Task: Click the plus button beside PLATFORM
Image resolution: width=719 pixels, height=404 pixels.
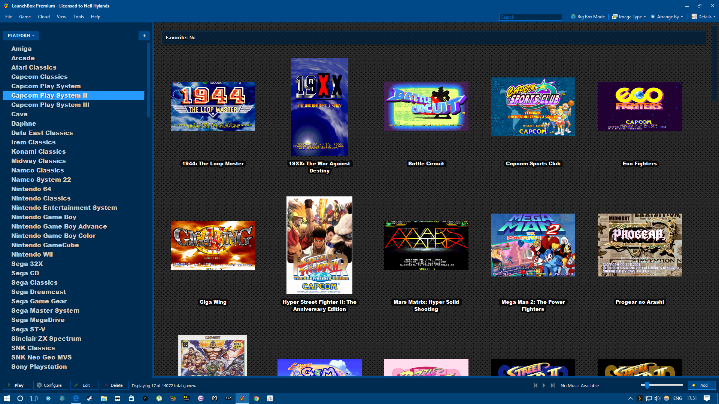Action: click(144, 36)
